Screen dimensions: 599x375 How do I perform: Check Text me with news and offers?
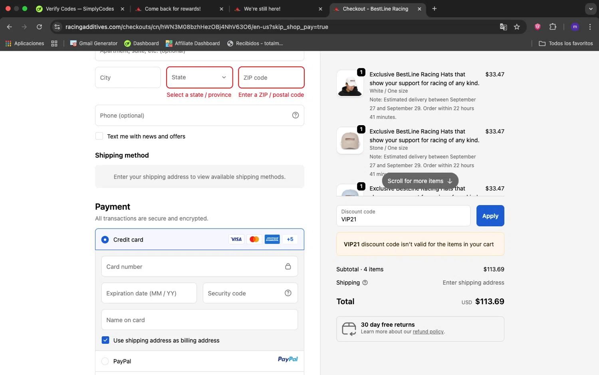tap(99, 136)
